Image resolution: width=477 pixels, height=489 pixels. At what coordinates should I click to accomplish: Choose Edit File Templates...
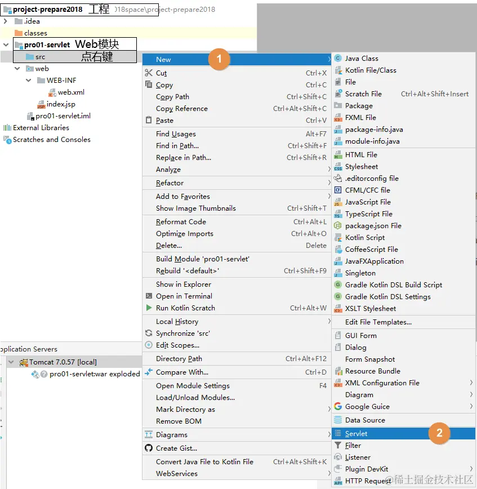pyautogui.click(x=403, y=322)
